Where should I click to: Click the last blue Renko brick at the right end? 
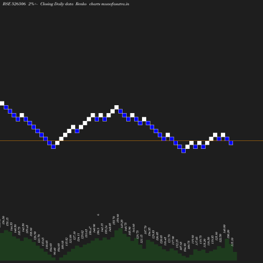tap(231, 143)
